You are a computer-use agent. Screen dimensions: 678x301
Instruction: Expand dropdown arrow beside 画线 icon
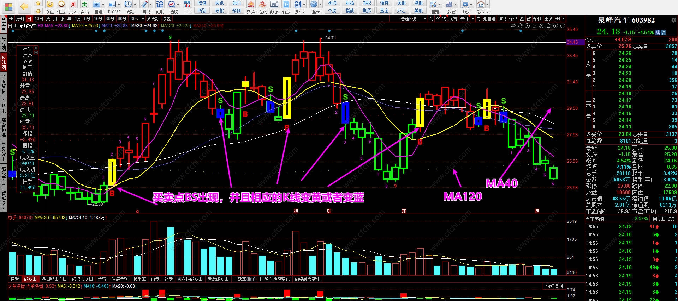pos(150,5)
